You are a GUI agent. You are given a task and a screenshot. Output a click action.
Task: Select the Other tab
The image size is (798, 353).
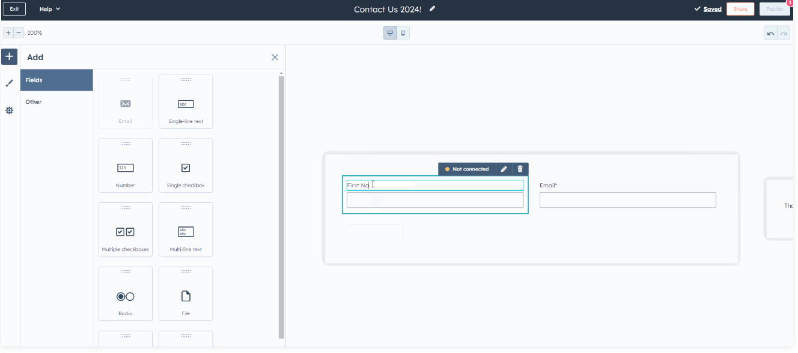56,102
